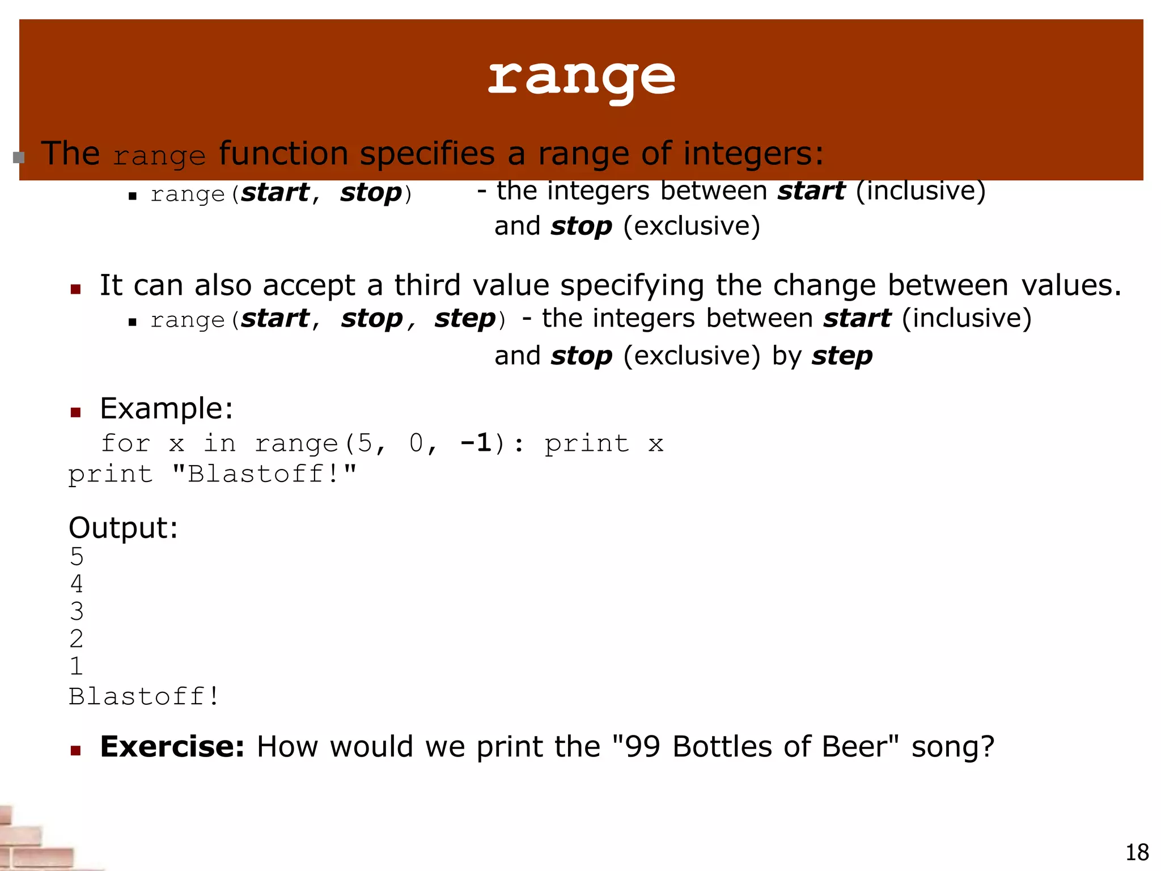Click the 'Blastoff!' output line
The width and height of the screenshot is (1161, 871).
(x=144, y=696)
